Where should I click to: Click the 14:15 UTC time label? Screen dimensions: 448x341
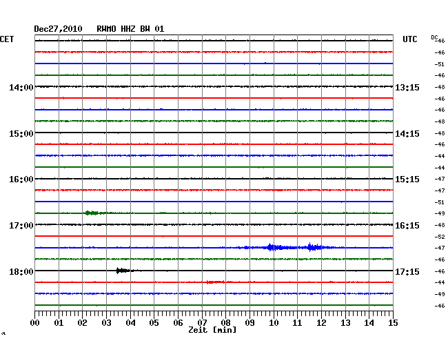click(407, 134)
